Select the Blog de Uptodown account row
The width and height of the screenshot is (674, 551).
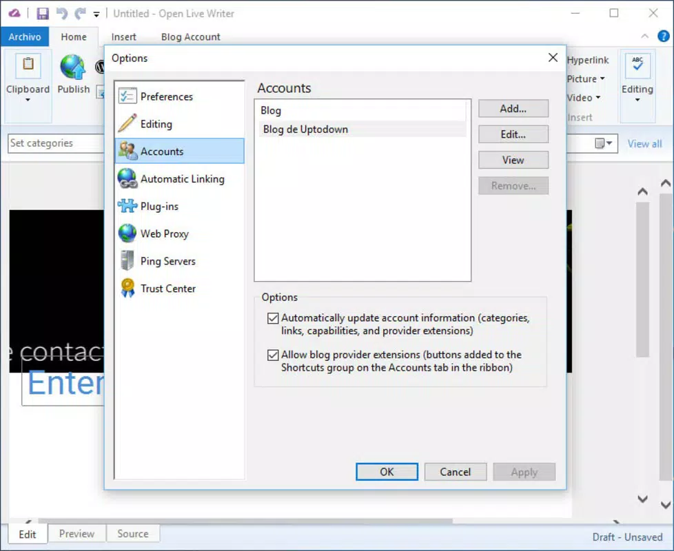click(x=362, y=129)
